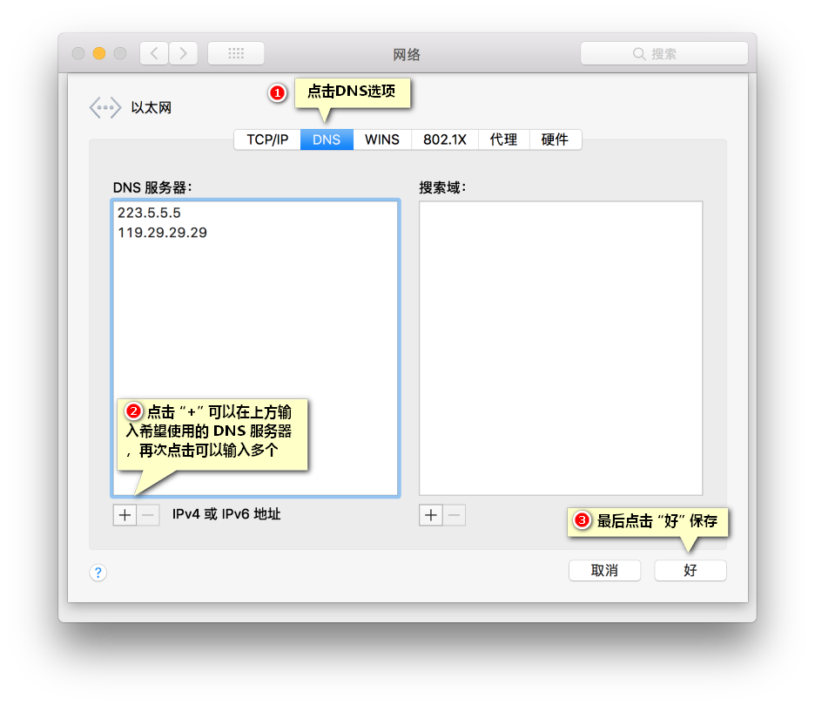
Task: Click the forward navigation arrow
Action: [183, 52]
